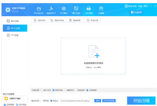157x106 pixels.
Task: Click the 相关产品推荐 label
Action: click(x=9, y=94)
